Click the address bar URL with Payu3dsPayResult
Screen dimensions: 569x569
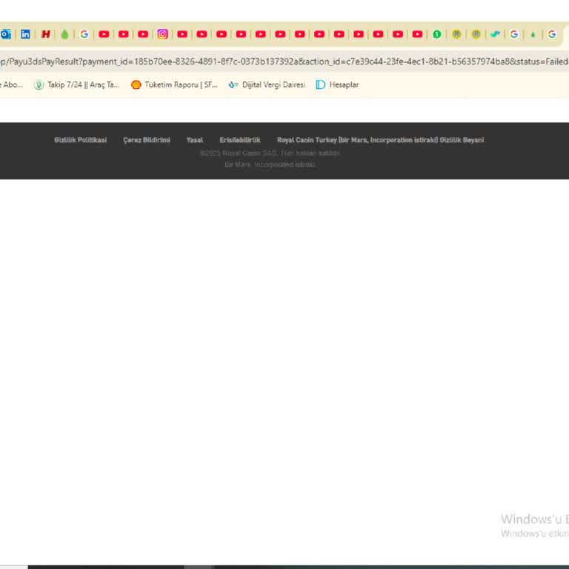tap(284, 61)
